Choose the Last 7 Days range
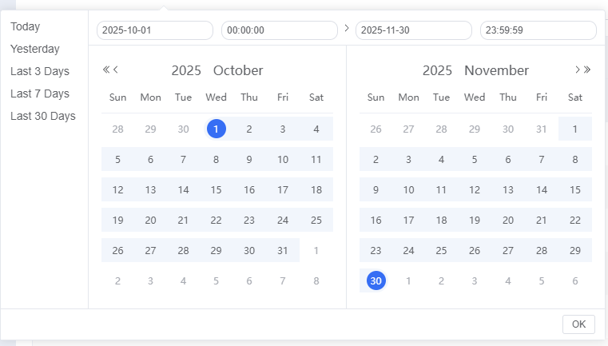Screen dimensions: 608x346 pyautogui.click(x=40, y=93)
